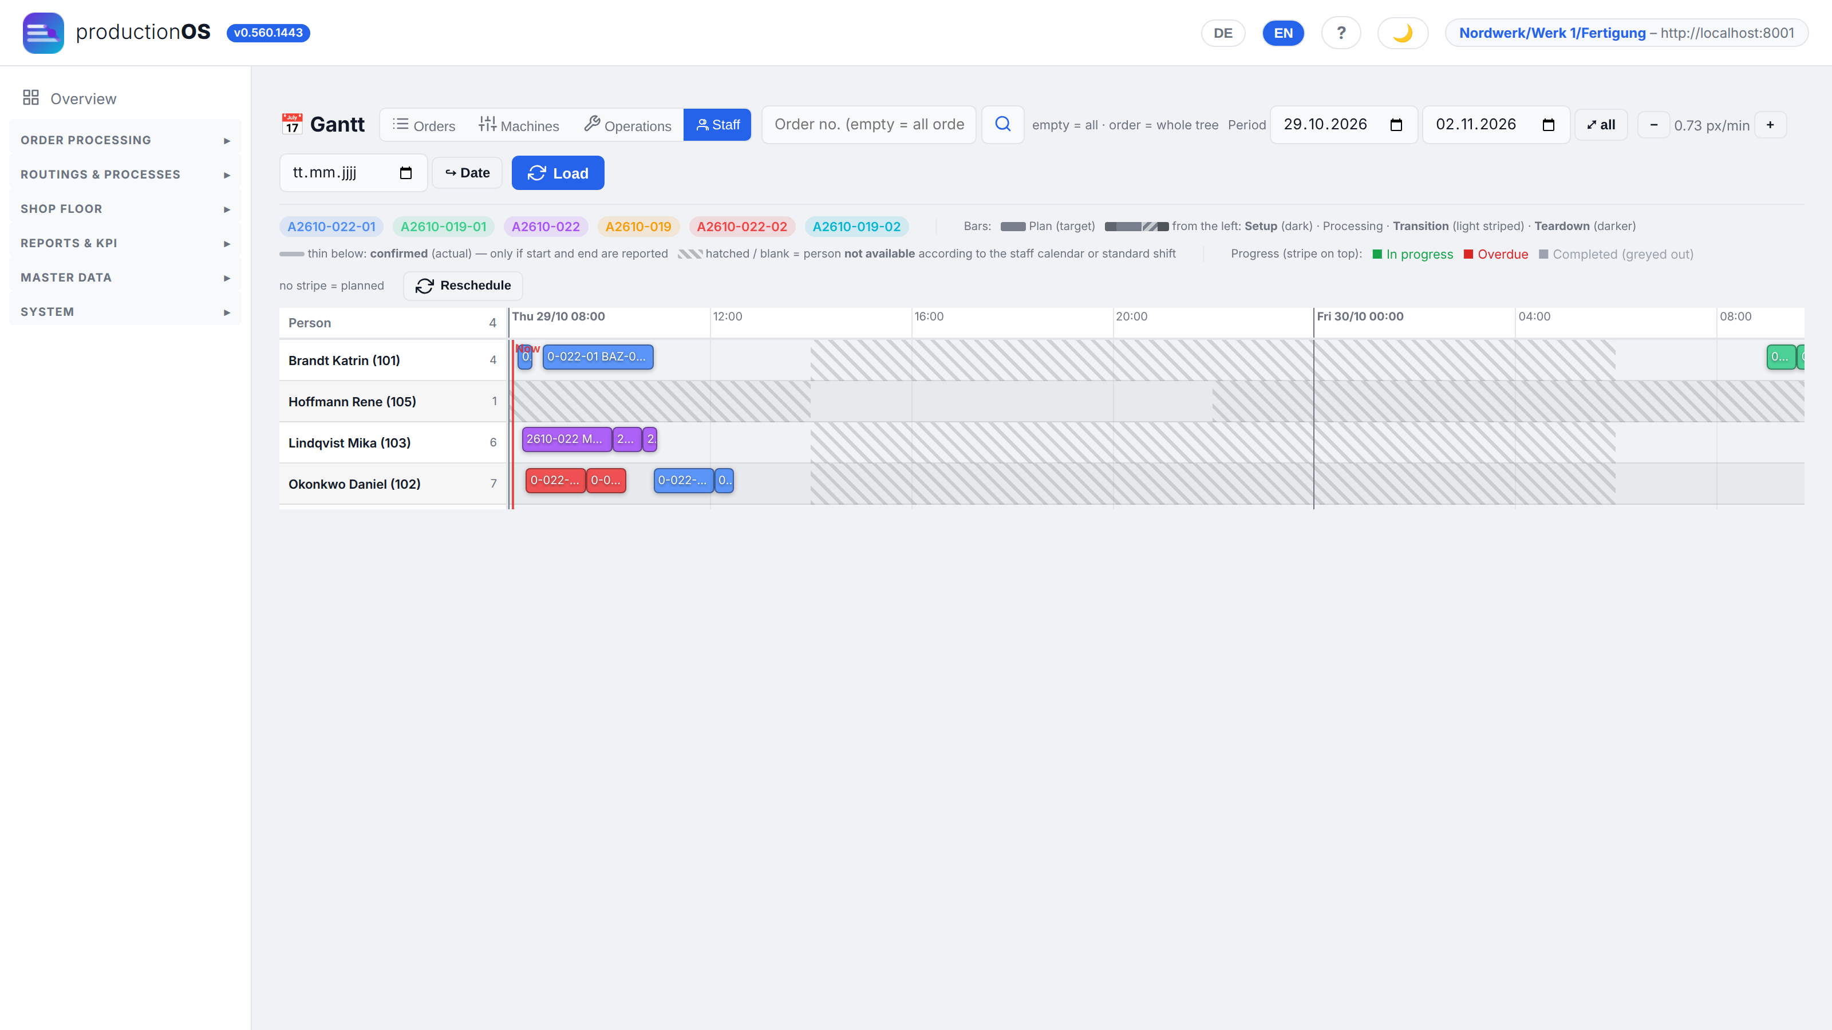
Task: Expand the SYSTEM section
Action: pyautogui.click(x=125, y=311)
